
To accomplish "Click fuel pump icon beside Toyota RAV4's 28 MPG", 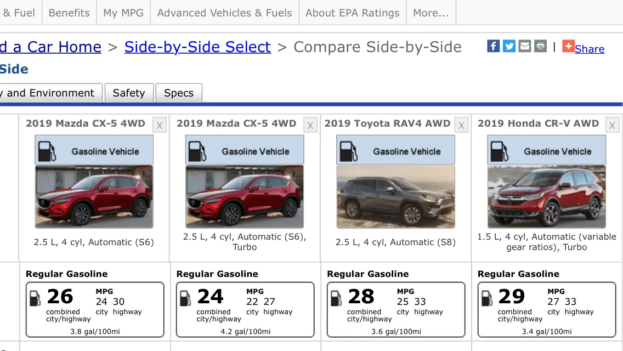I will [336, 298].
